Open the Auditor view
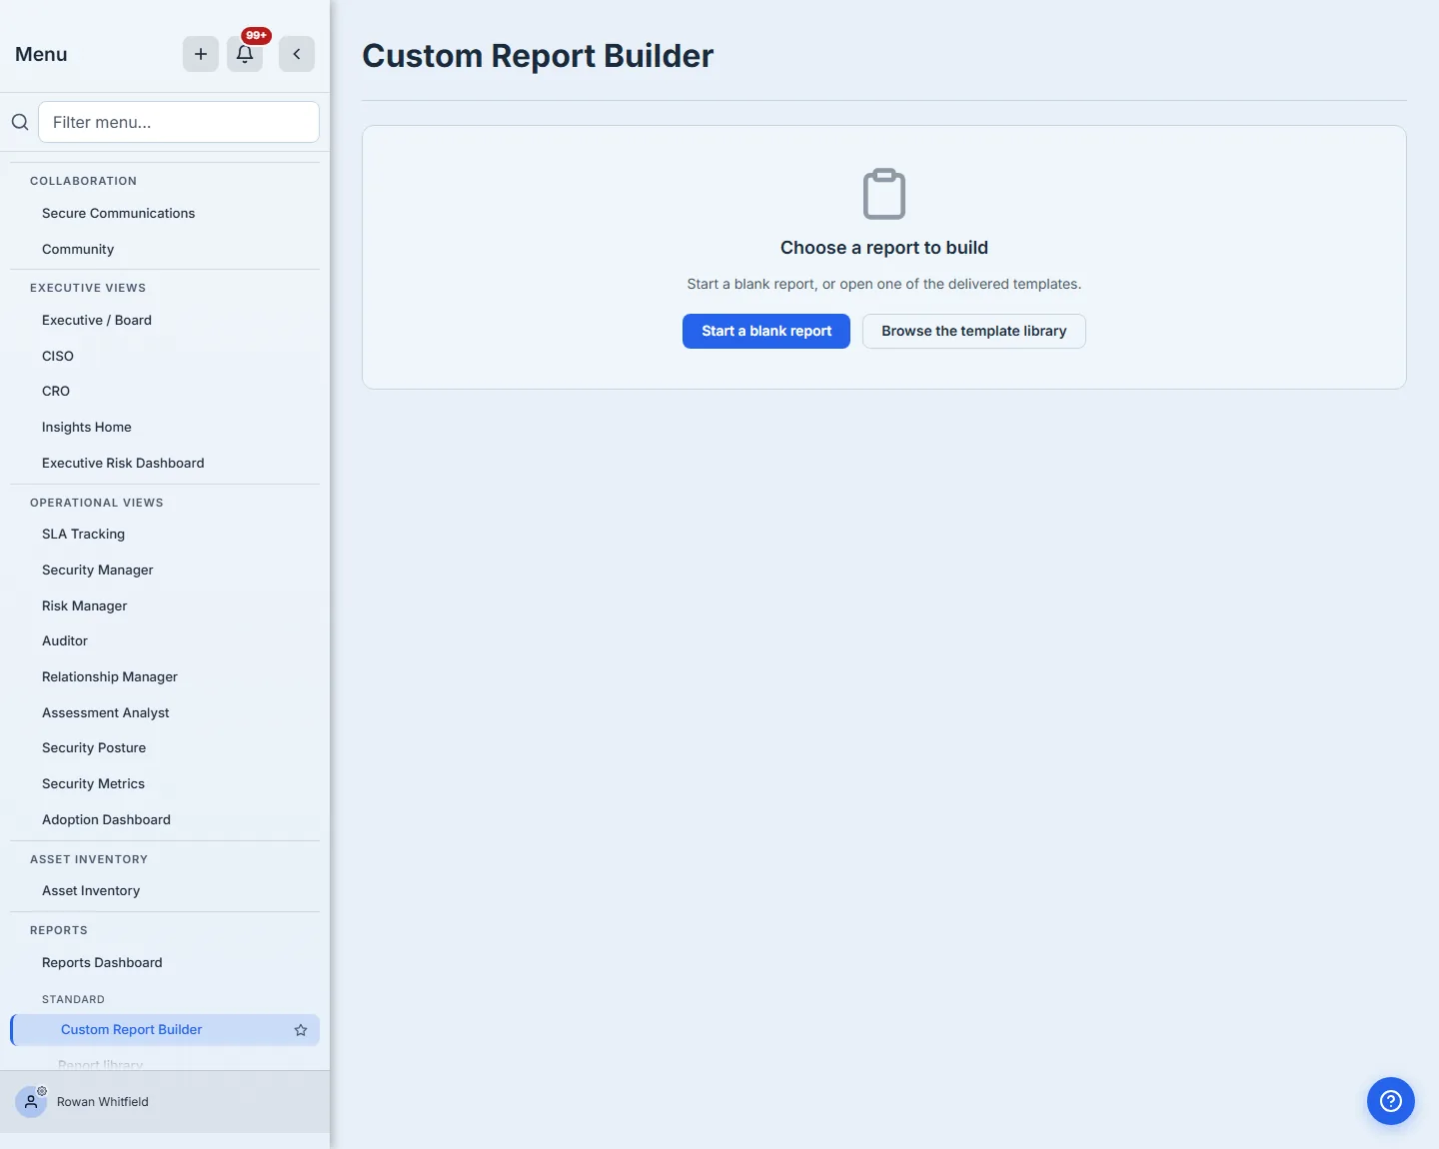 pyautogui.click(x=165, y=640)
